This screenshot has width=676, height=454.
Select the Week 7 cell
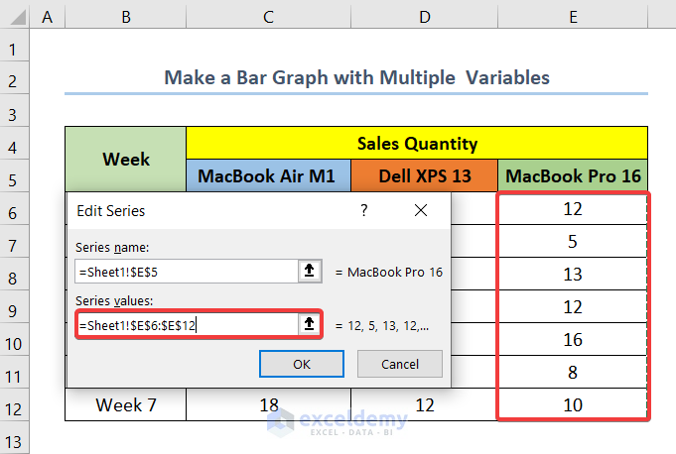point(125,405)
